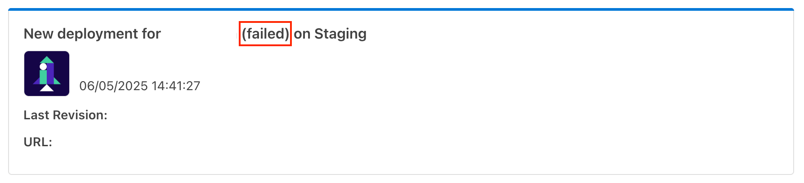
Task: Click the rocket app logo icon
Action: coord(47,74)
